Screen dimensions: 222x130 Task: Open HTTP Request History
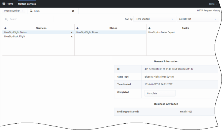tap(209, 11)
